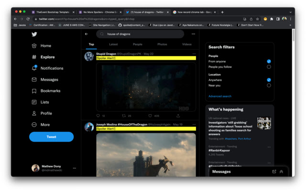Switch to the Photos tab
Screen dimensions: 306x191
tap(162, 44)
